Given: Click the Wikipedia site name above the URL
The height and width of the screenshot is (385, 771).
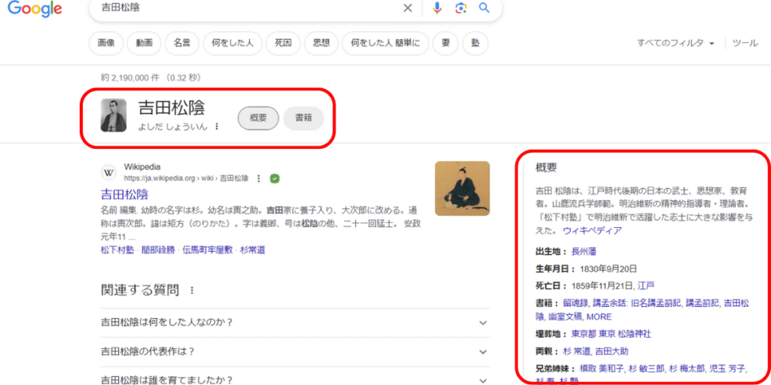Looking at the screenshot, I should 142,167.
